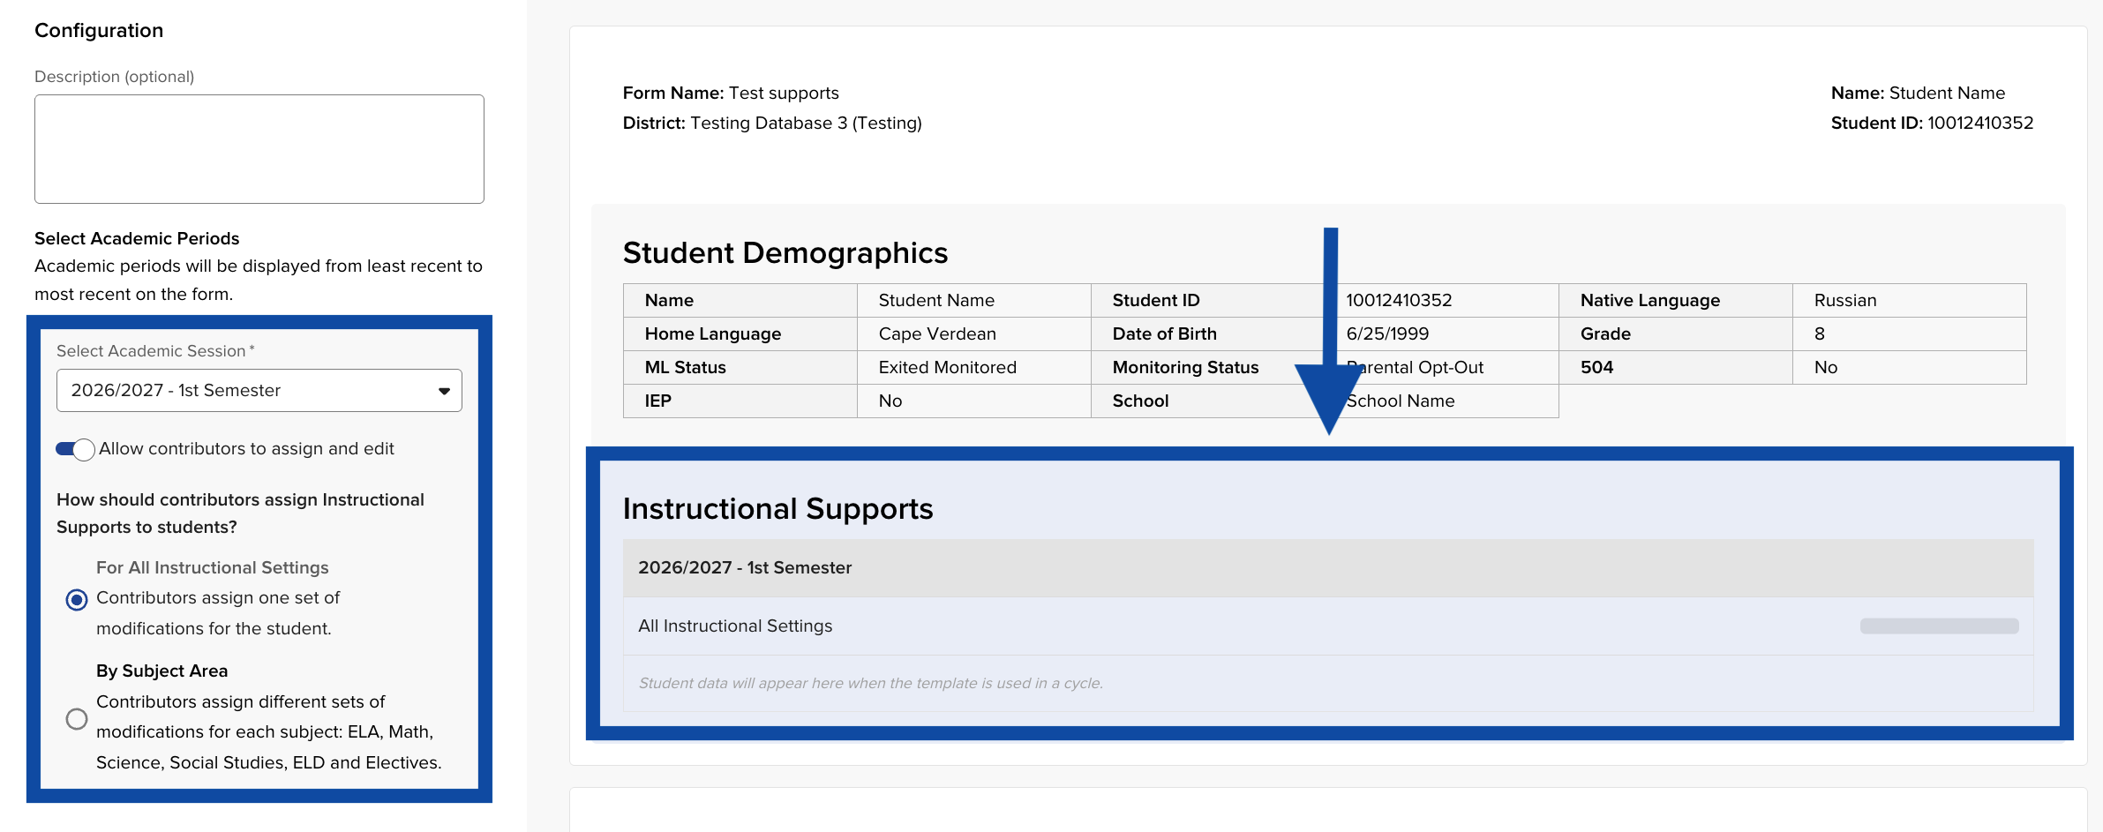
Task: Click the 'Student Demographics' section title
Action: tap(785, 252)
